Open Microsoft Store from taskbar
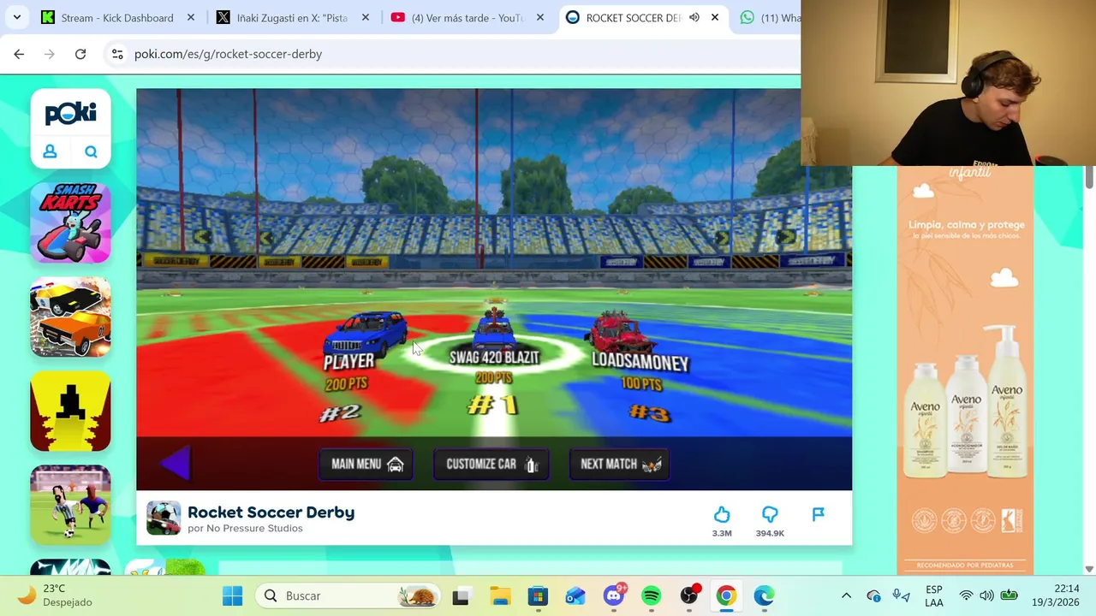Viewport: 1096px width, 616px height. coord(538,595)
